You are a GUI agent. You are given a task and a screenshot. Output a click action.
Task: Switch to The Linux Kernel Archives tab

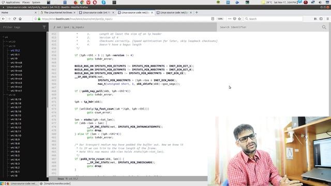(x=57, y=12)
